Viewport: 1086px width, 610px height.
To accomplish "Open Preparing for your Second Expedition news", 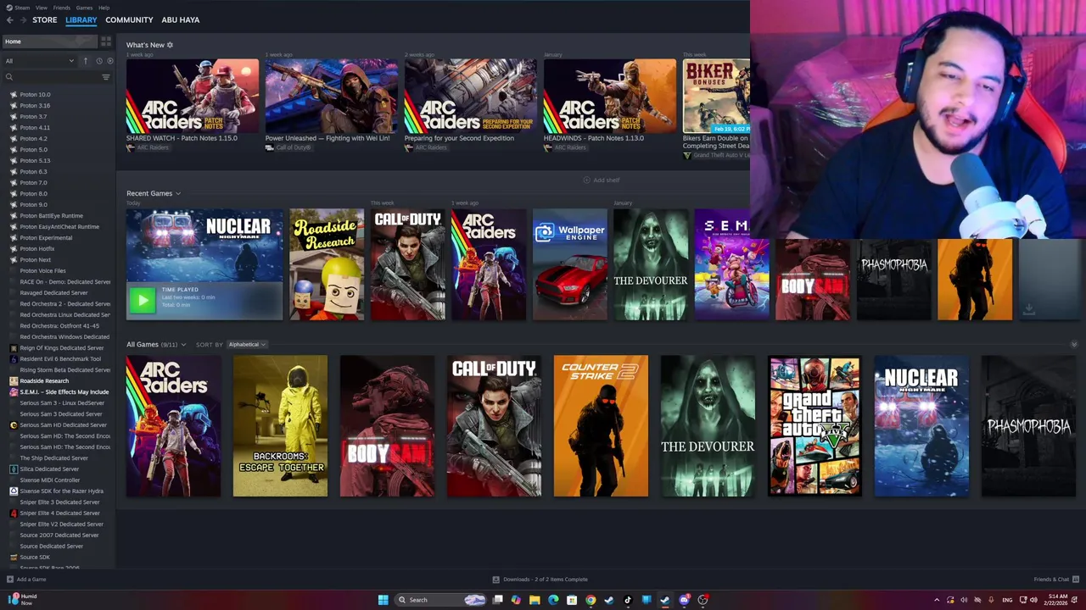I will click(471, 96).
